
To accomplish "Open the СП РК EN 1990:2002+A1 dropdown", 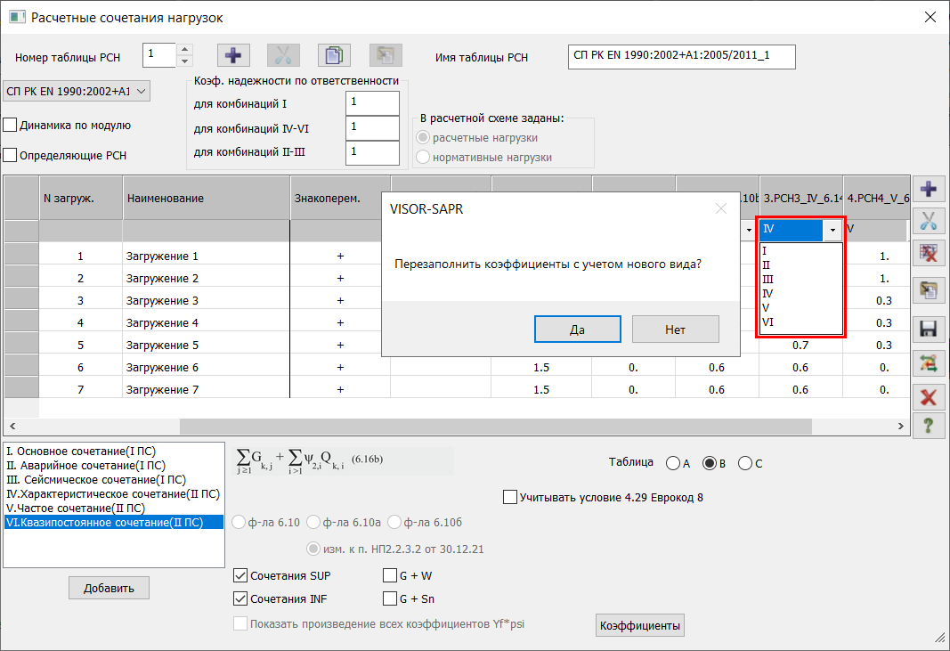I will coord(77,91).
